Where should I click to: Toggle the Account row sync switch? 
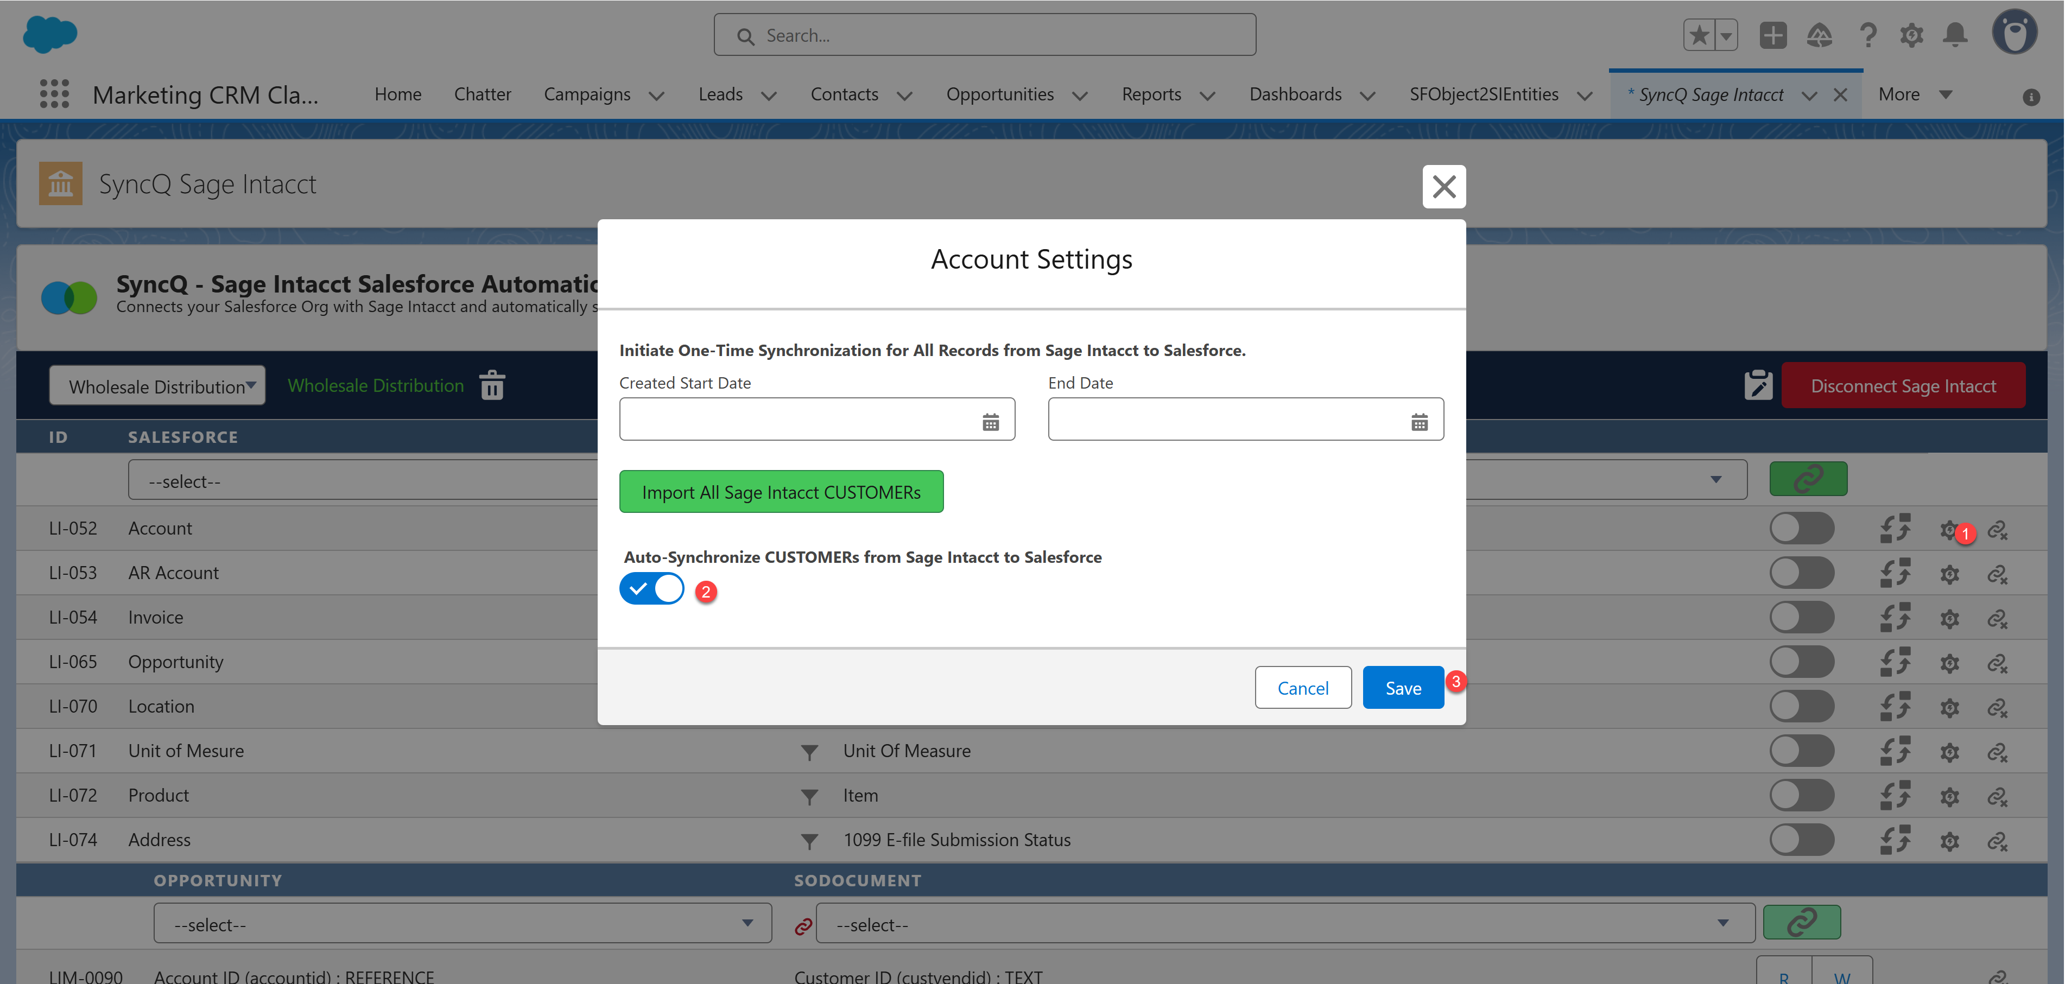pyautogui.click(x=1802, y=528)
